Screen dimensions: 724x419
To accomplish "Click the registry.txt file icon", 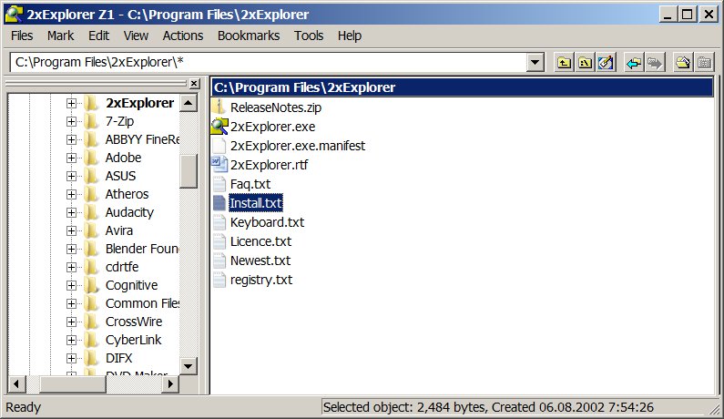I will 219,280.
